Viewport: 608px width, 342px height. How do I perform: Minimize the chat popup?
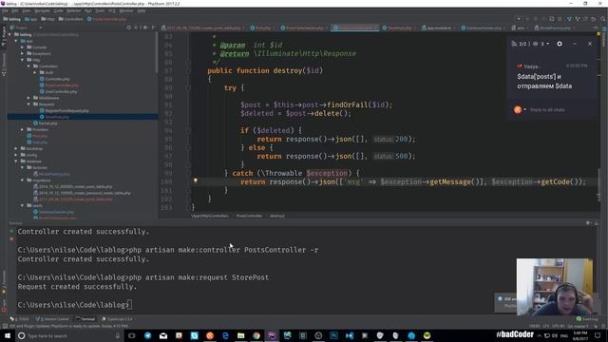point(575,44)
